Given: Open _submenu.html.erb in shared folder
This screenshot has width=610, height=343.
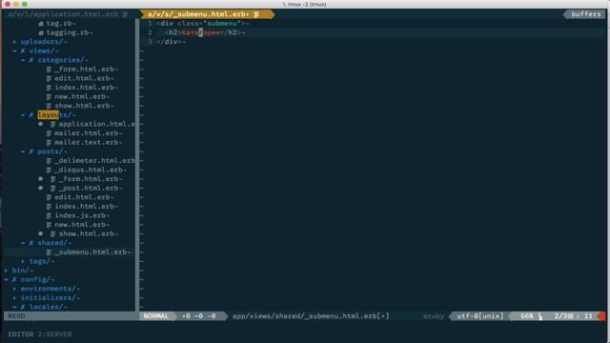Looking at the screenshot, I should pos(92,252).
